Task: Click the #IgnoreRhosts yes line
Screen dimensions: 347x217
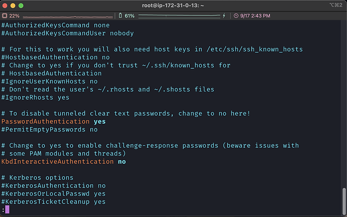Action: tap(36, 97)
